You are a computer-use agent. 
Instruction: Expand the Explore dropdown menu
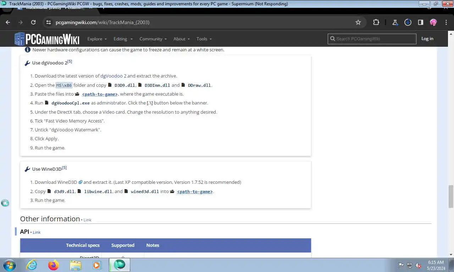[x=97, y=39]
